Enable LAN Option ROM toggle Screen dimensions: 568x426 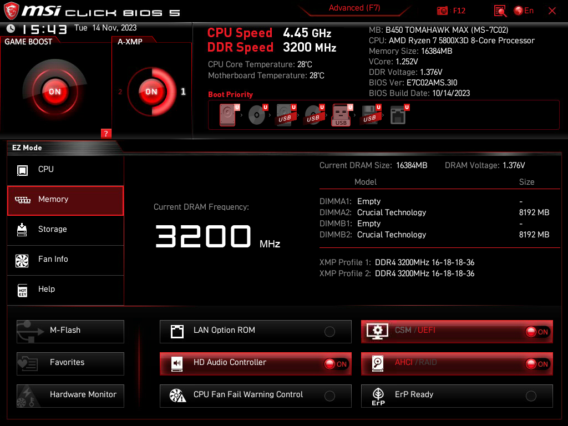coord(329,332)
